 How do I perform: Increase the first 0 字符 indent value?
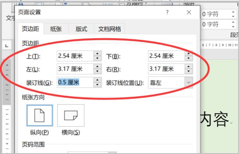click(233, 12)
